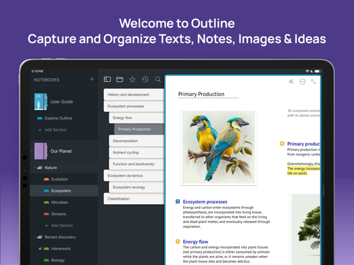Select the Streams section

pyautogui.click(x=64, y=214)
